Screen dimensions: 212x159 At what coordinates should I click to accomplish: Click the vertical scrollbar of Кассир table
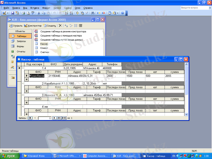[186, 90]
